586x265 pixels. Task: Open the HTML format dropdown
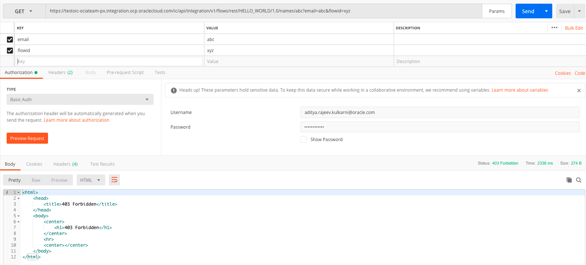click(91, 180)
